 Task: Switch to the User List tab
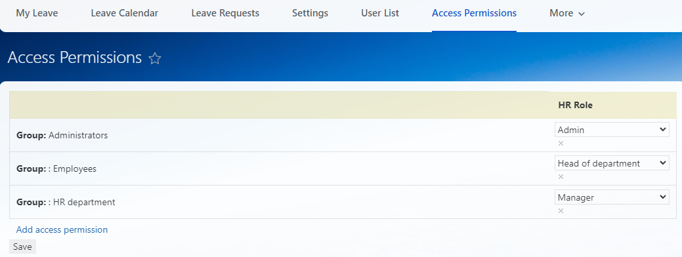380,14
